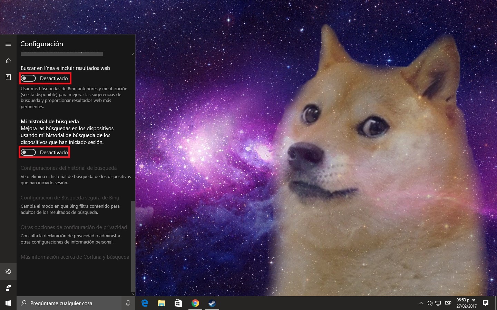Show hidden system tray icons
Image resolution: width=497 pixels, height=310 pixels.
click(x=421, y=303)
